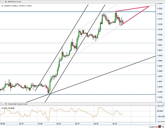
Task: Click the 1.4818 price axis label
Action: click(159, 87)
